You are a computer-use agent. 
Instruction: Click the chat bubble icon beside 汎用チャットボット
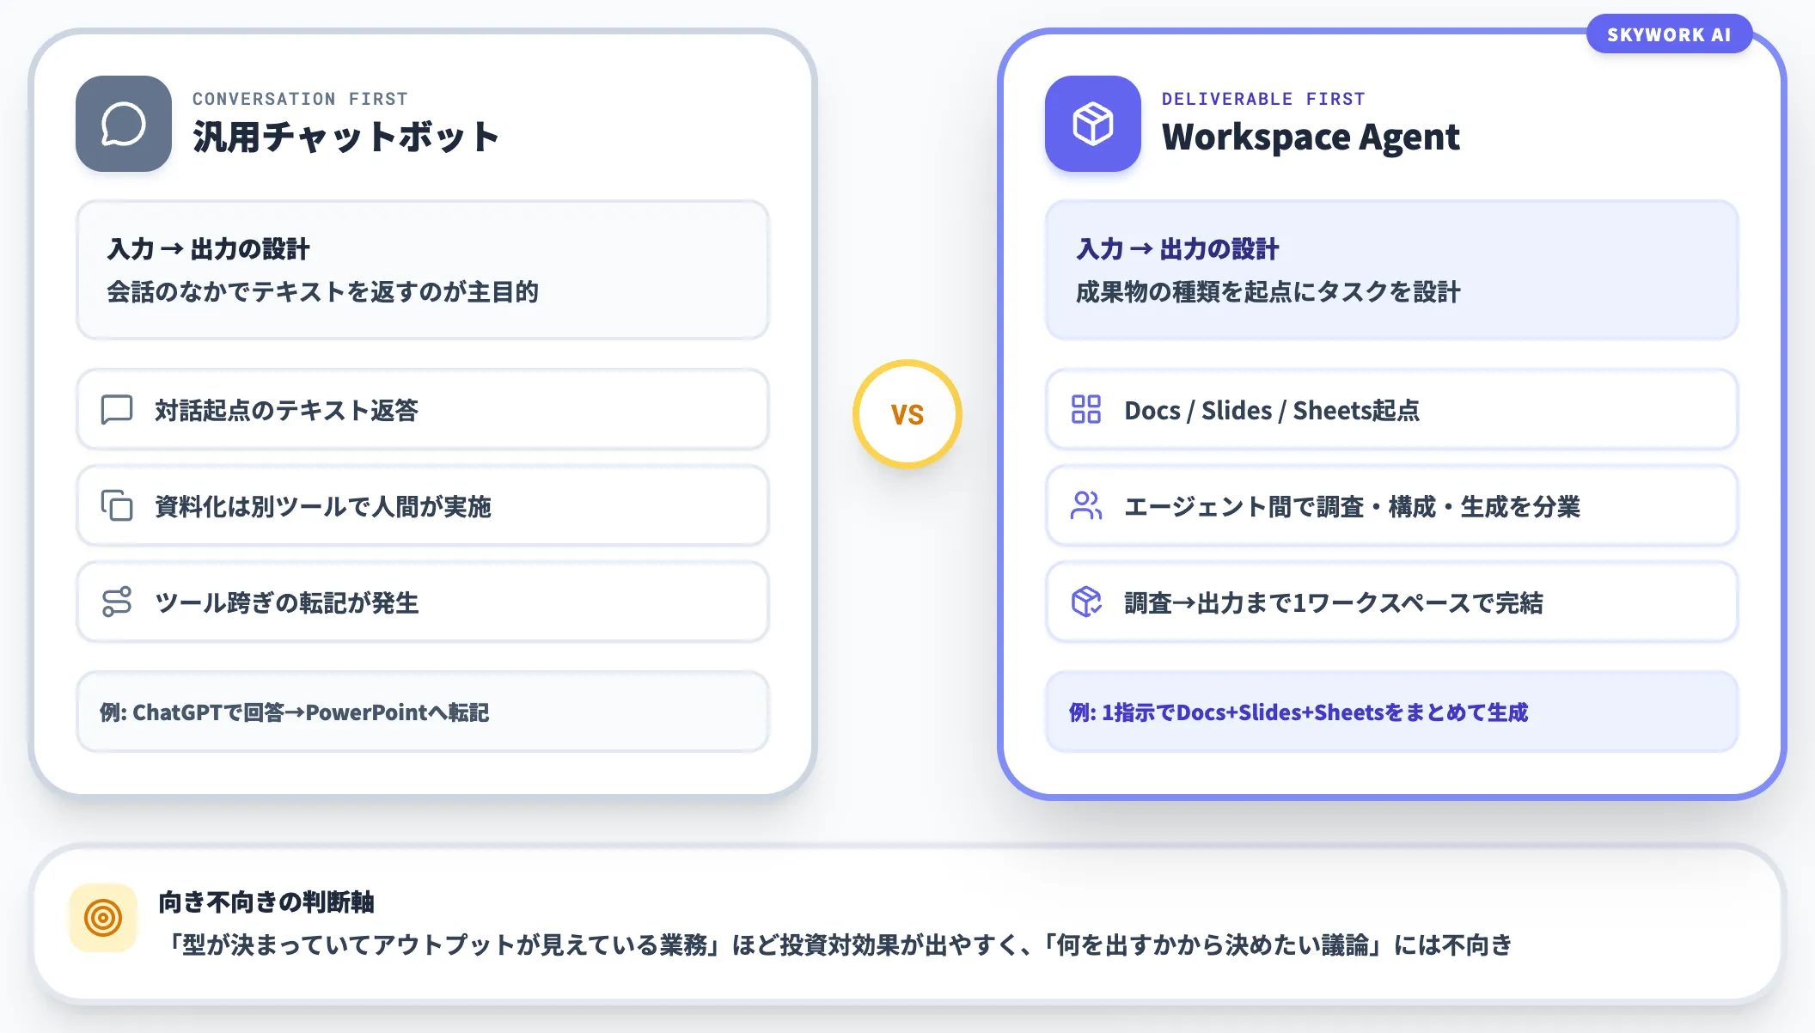[x=124, y=124]
